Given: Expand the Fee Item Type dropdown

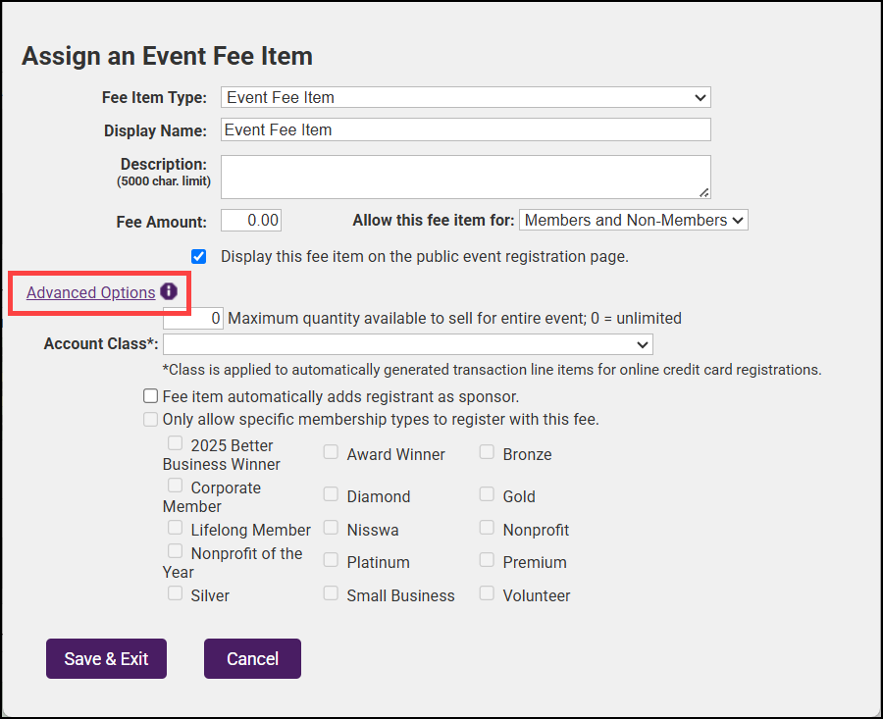Looking at the screenshot, I should pos(465,97).
